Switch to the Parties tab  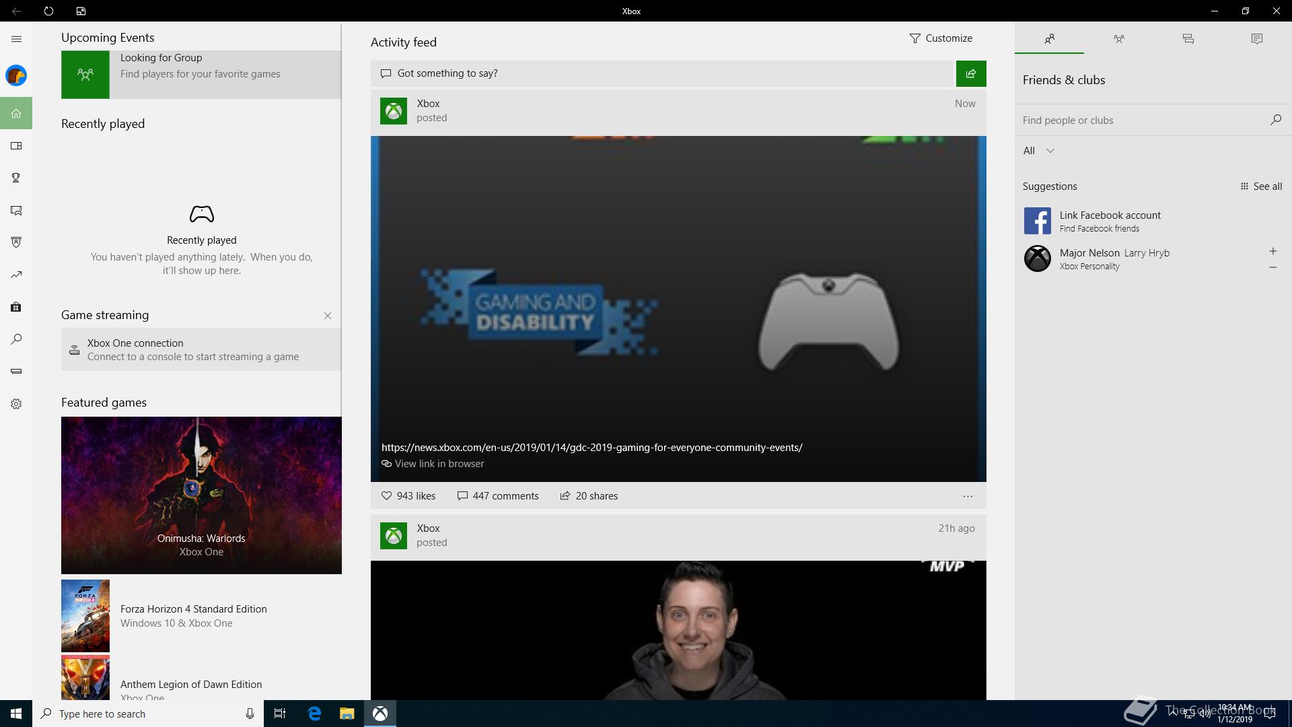1118,39
